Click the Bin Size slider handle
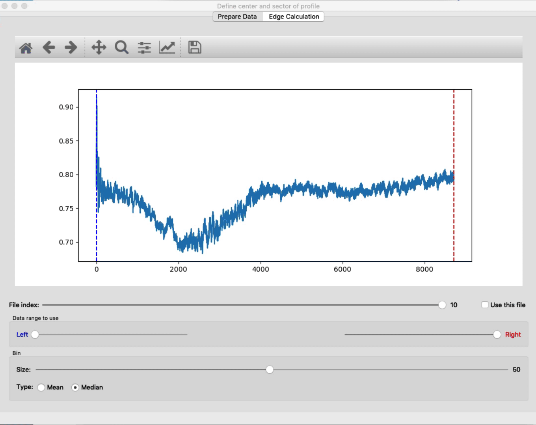 [x=270, y=370]
